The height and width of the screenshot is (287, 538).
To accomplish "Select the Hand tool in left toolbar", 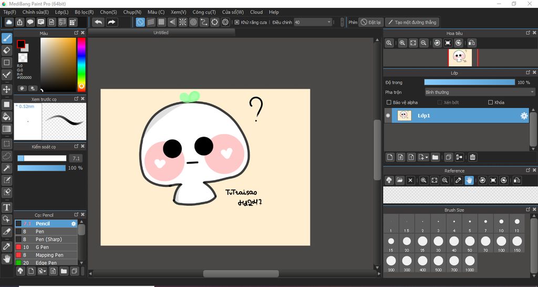I will click(x=6, y=259).
